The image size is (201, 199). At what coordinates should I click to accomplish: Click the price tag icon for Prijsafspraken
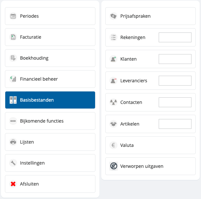pos(113,16)
